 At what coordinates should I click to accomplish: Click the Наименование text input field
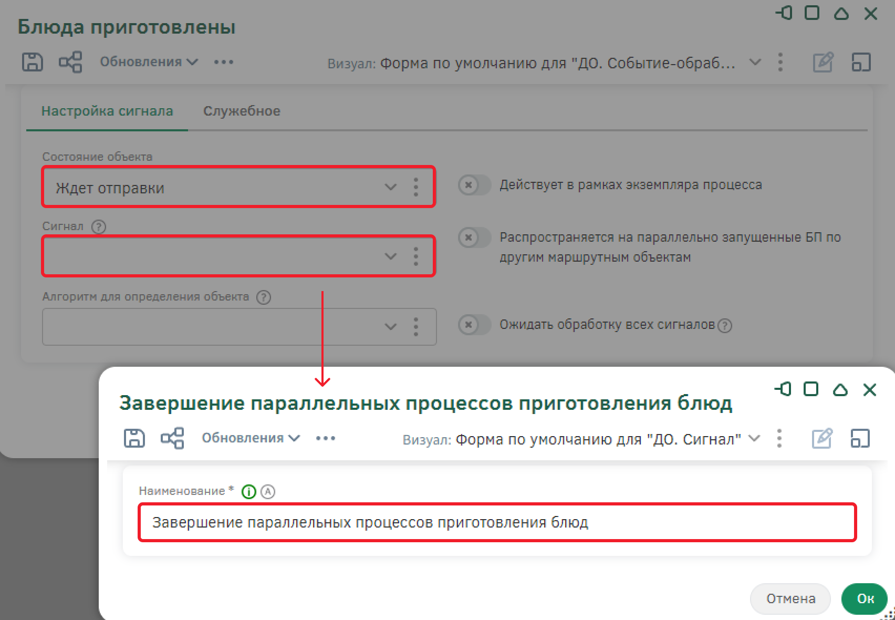tap(496, 522)
